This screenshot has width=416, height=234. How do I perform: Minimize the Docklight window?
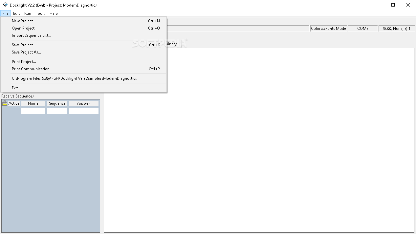pos(378,5)
